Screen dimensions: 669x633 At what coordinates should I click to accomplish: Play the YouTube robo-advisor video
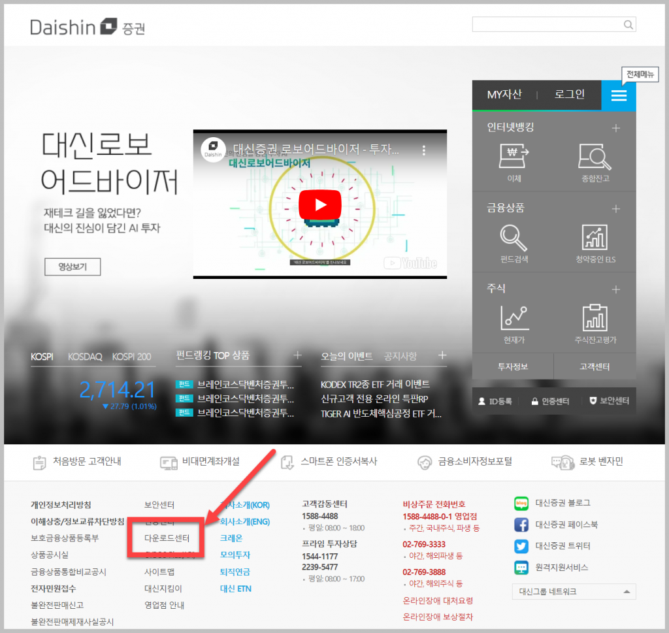tap(320, 204)
